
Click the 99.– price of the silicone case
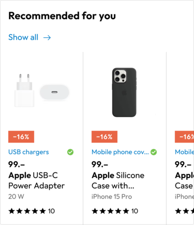(x=100, y=164)
